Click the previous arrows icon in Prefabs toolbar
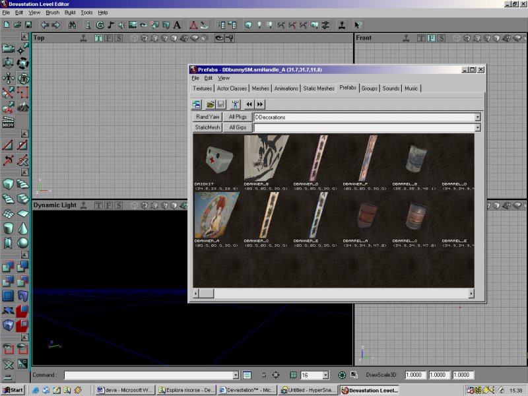 [x=249, y=104]
